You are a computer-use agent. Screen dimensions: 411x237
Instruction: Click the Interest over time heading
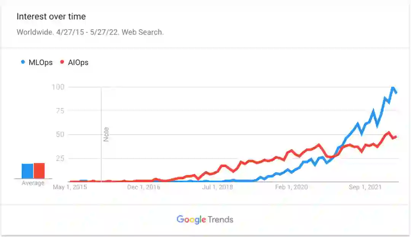pos(51,17)
